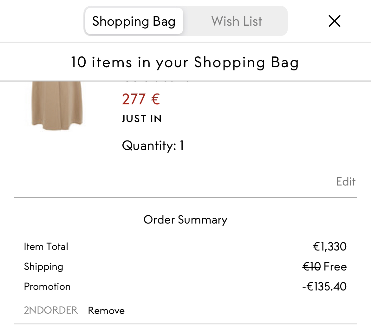Image resolution: width=371 pixels, height=332 pixels.
Task: Click the €1,330 item total amount
Action: [x=330, y=246]
